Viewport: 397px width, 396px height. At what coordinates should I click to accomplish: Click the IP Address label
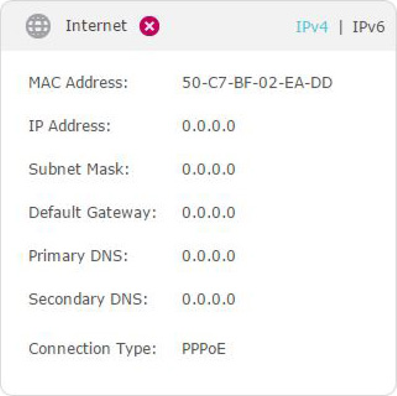[70, 126]
